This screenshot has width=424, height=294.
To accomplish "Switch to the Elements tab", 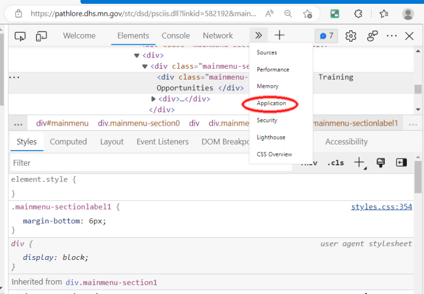I will coord(133,36).
